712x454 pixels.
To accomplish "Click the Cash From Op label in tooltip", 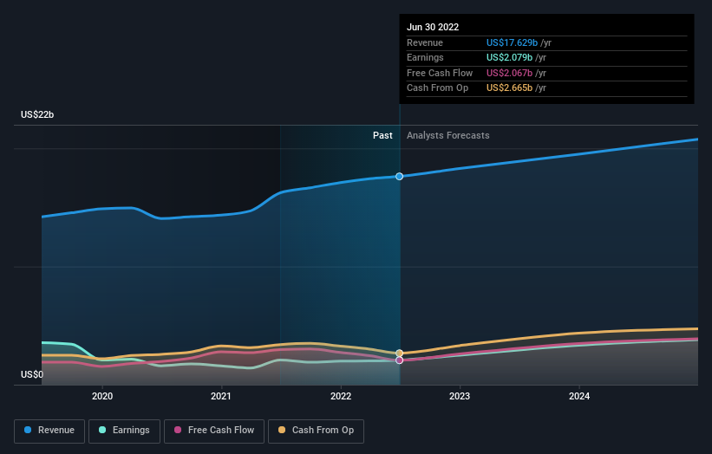I will click(437, 88).
